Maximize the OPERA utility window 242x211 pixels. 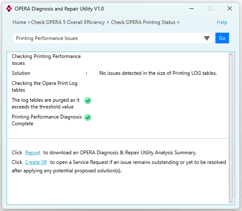coord(210,8)
